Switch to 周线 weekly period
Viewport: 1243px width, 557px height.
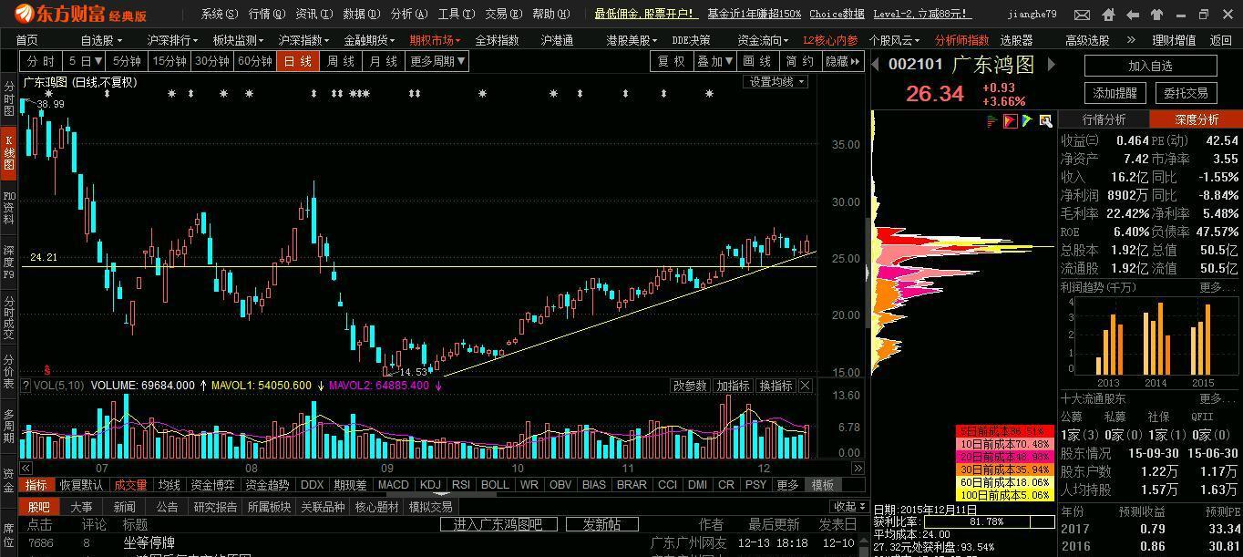pyautogui.click(x=341, y=61)
